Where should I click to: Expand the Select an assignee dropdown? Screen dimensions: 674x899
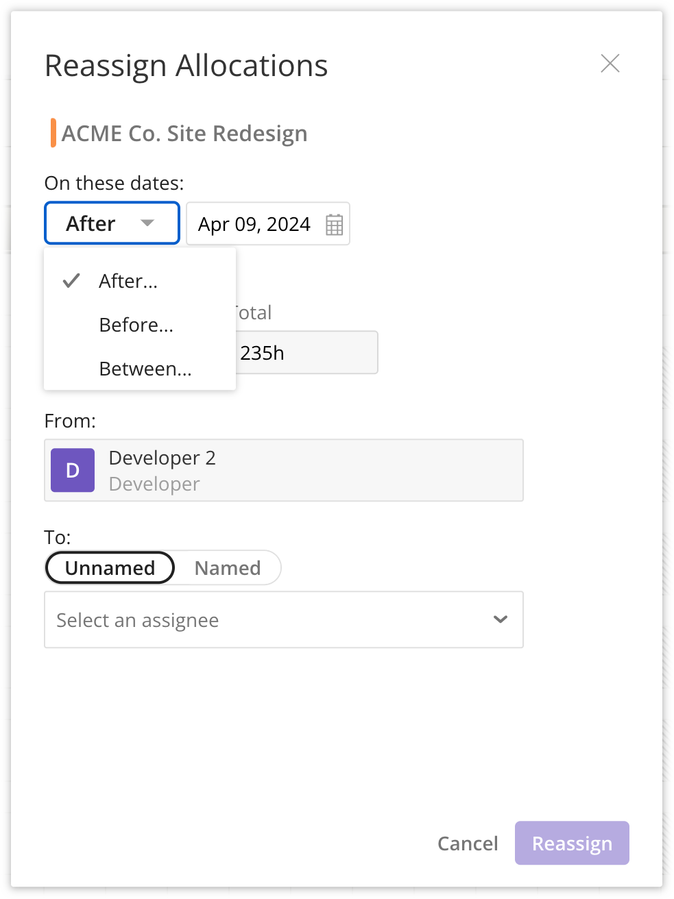tap(283, 620)
